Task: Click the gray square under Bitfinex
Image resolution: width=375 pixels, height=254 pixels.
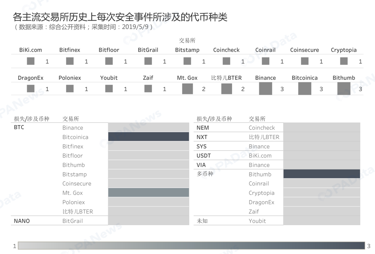Action: [70, 61]
